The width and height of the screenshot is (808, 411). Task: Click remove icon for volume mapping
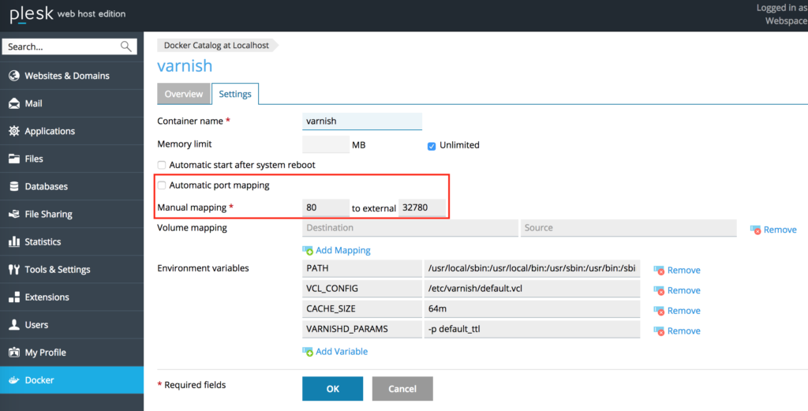coord(755,230)
